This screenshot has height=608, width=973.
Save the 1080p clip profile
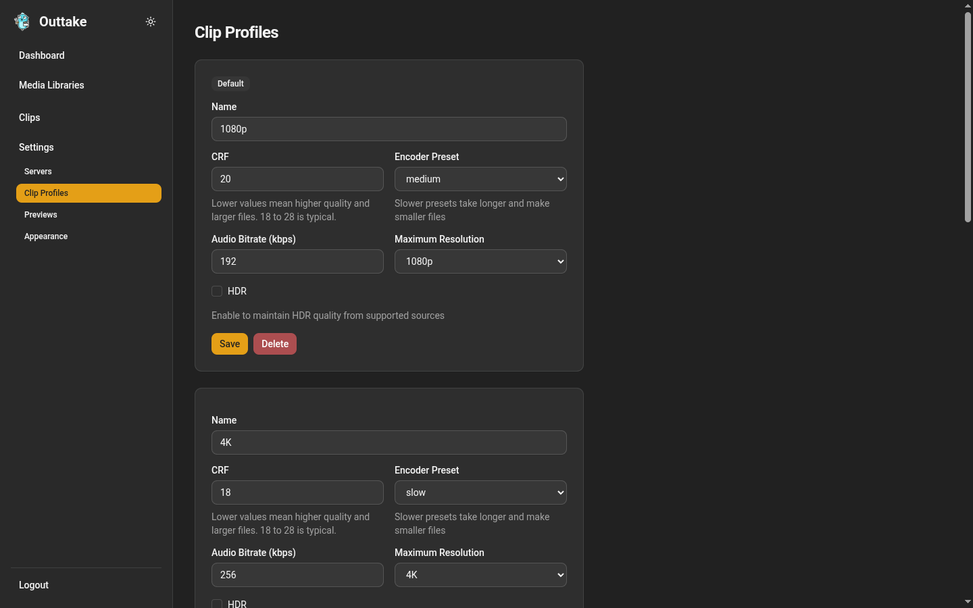[230, 344]
